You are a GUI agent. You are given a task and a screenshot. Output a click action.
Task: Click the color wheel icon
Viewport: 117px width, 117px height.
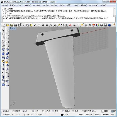[x=97, y=25]
